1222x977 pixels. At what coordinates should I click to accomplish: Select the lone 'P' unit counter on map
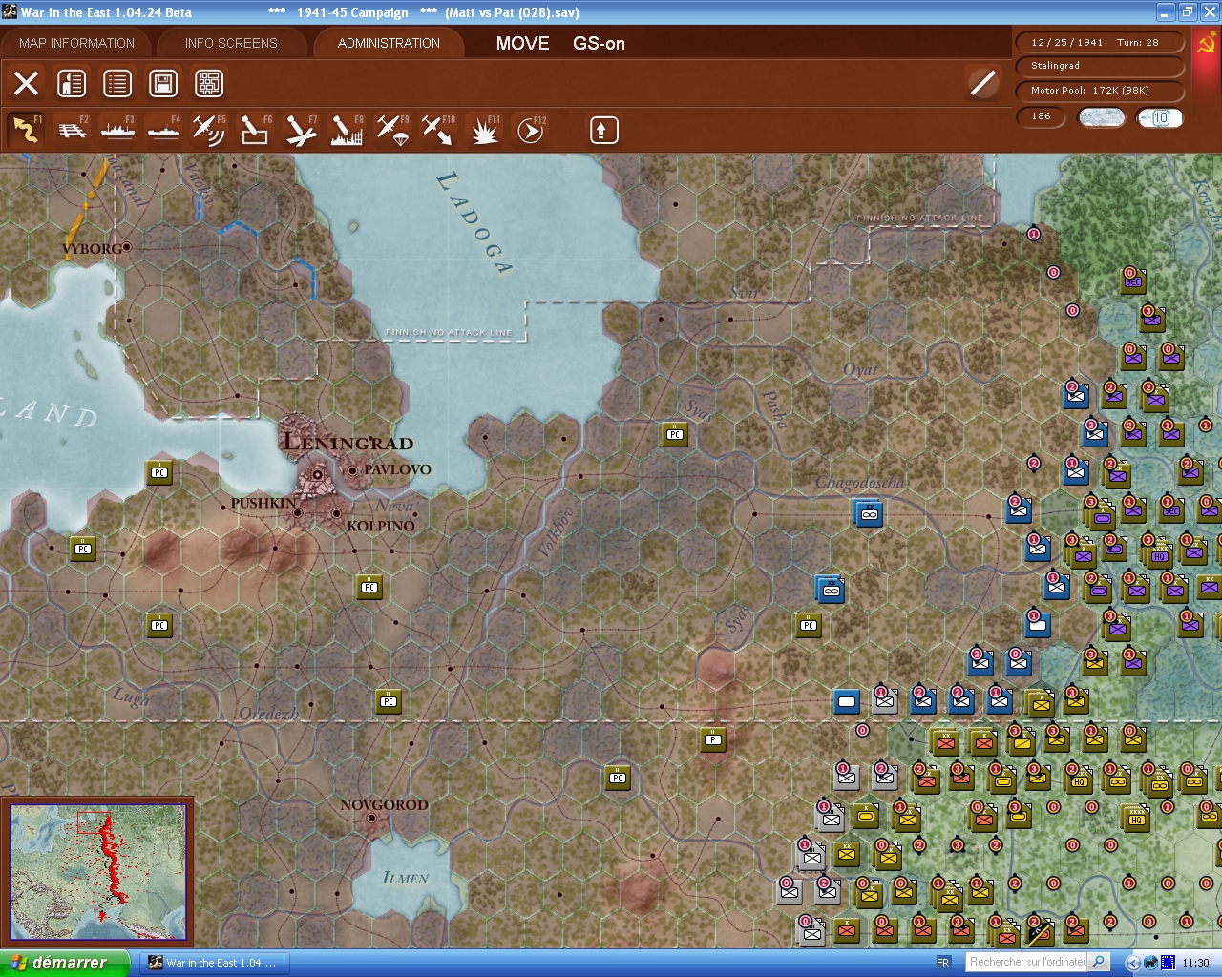click(x=713, y=739)
